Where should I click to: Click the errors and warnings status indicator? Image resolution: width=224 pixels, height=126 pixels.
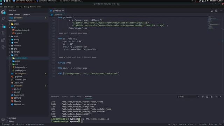click(x=20, y=125)
